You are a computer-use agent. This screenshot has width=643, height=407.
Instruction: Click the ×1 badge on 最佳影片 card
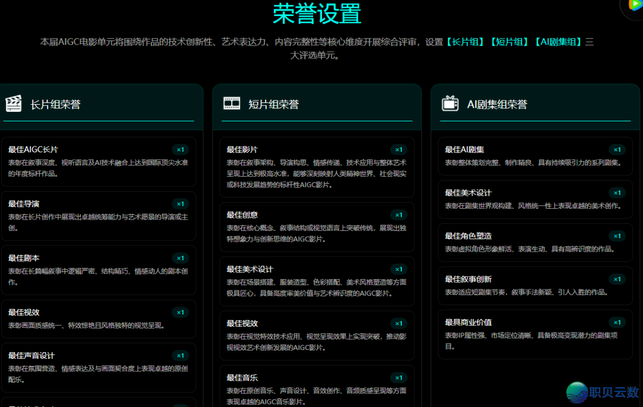pyautogui.click(x=398, y=150)
